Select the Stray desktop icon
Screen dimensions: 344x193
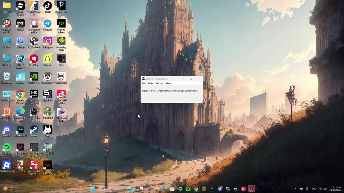(48, 131)
